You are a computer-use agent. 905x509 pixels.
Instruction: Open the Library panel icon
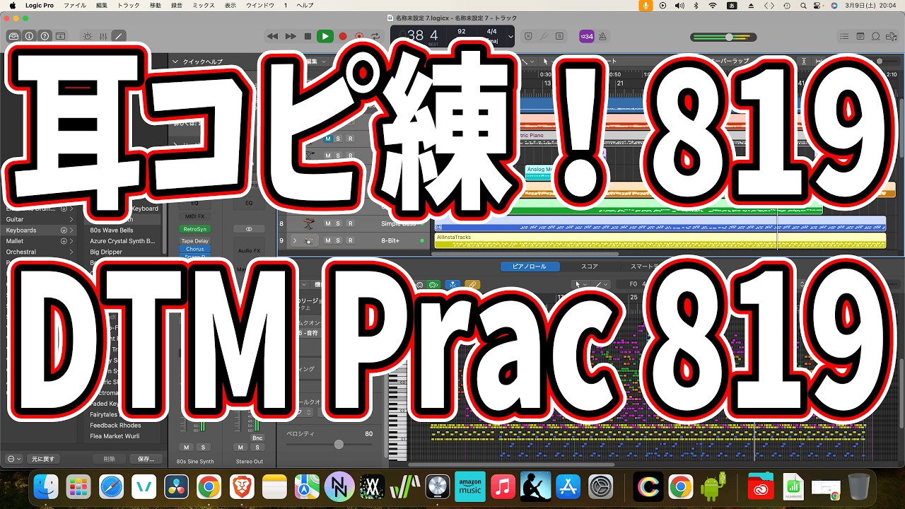coord(13,36)
